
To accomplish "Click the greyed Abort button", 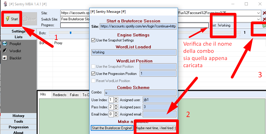I will coord(29,19).
